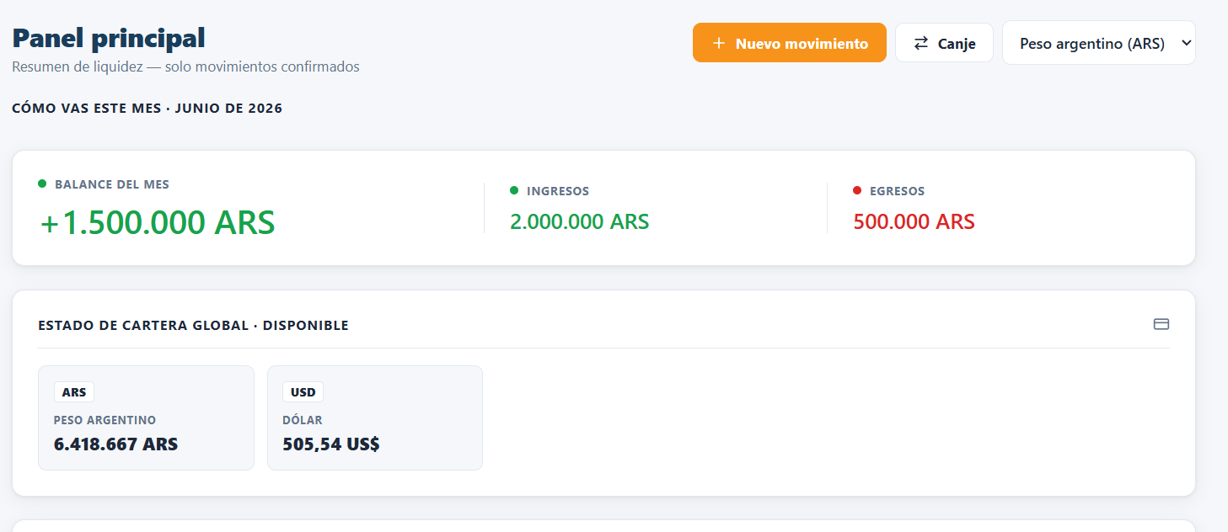This screenshot has width=1228, height=532.
Task: Click the Panel principal heading
Action: coord(109,38)
